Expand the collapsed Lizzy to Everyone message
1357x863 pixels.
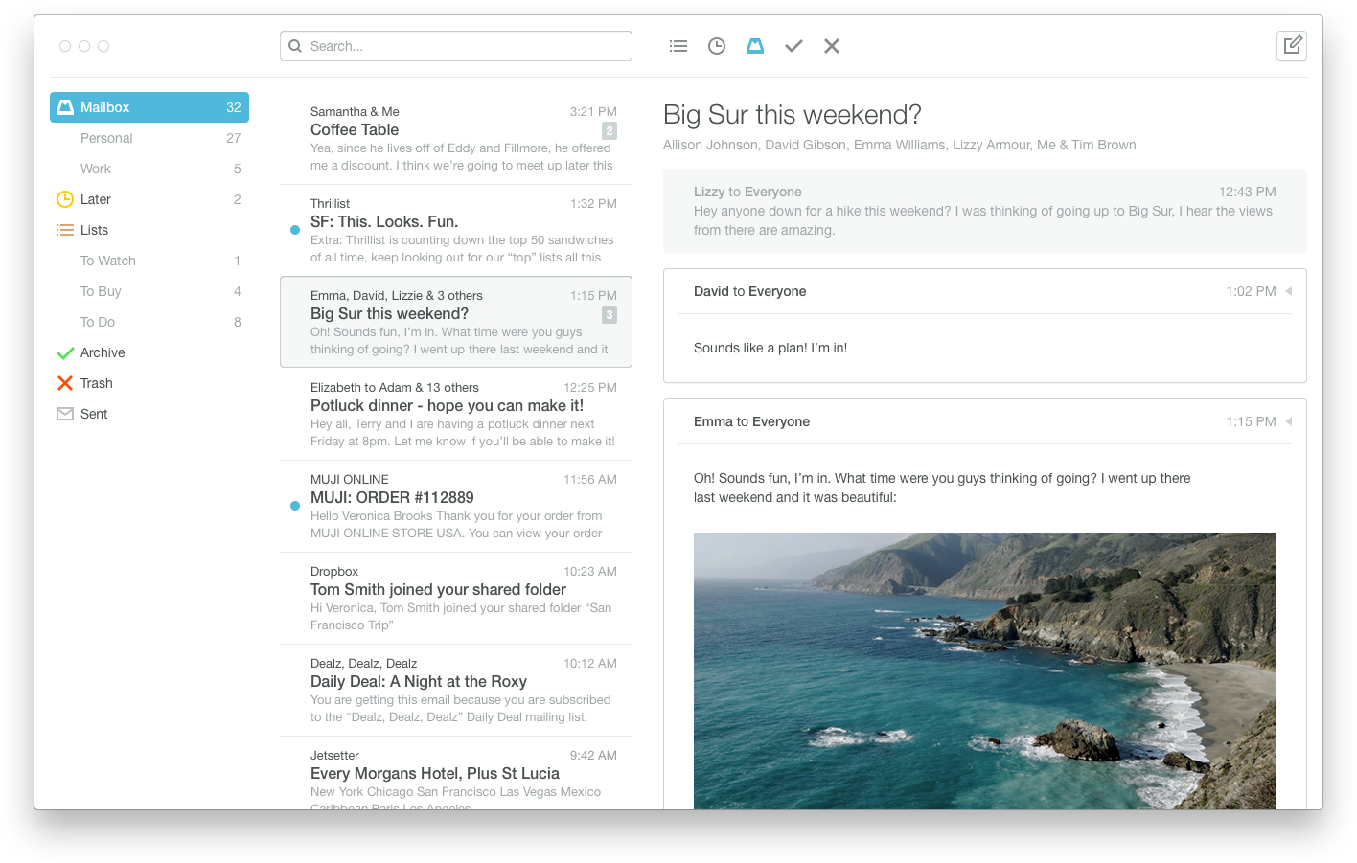tap(984, 211)
